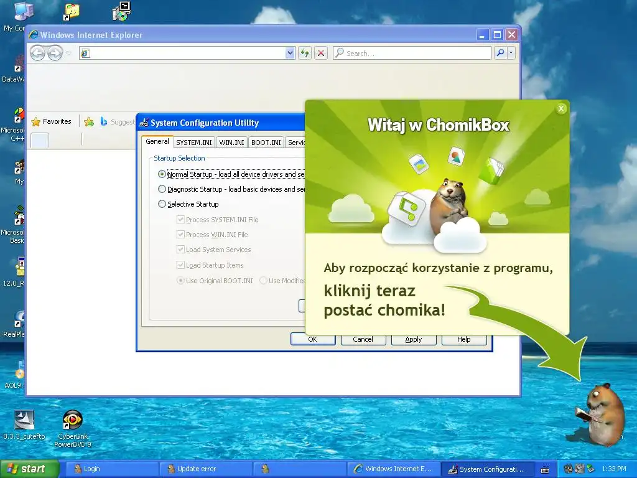Click the Back arrow in Internet Explorer
Screen dimensions: 637x478
coord(37,54)
